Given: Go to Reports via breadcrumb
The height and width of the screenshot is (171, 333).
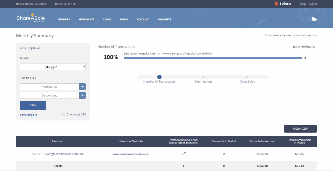Looking at the screenshot, I should pos(287,35).
